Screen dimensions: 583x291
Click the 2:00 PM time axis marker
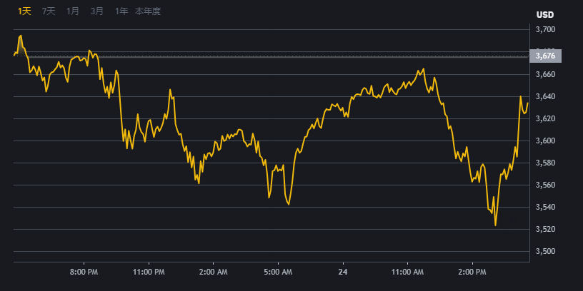coord(472,272)
